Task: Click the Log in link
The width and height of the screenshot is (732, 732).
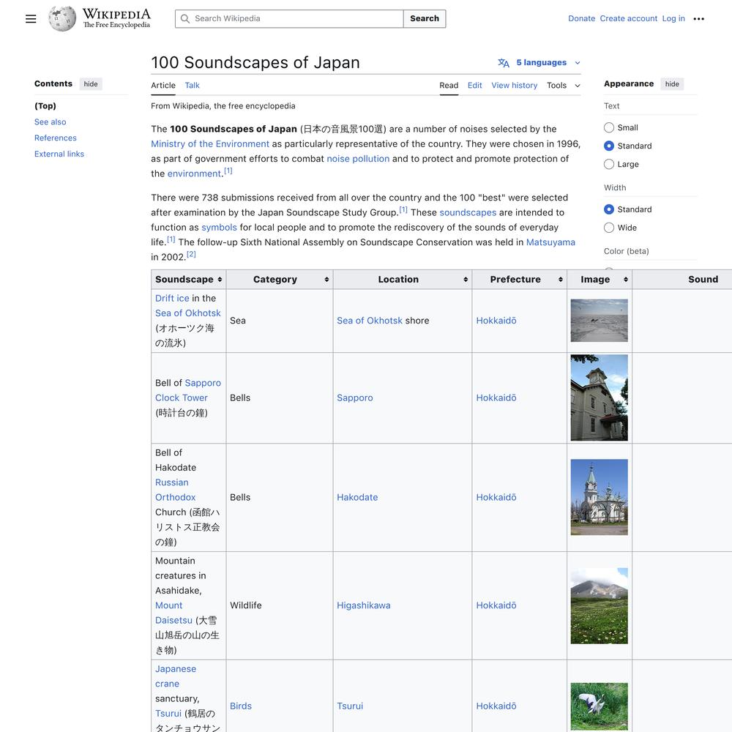Action: [673, 19]
